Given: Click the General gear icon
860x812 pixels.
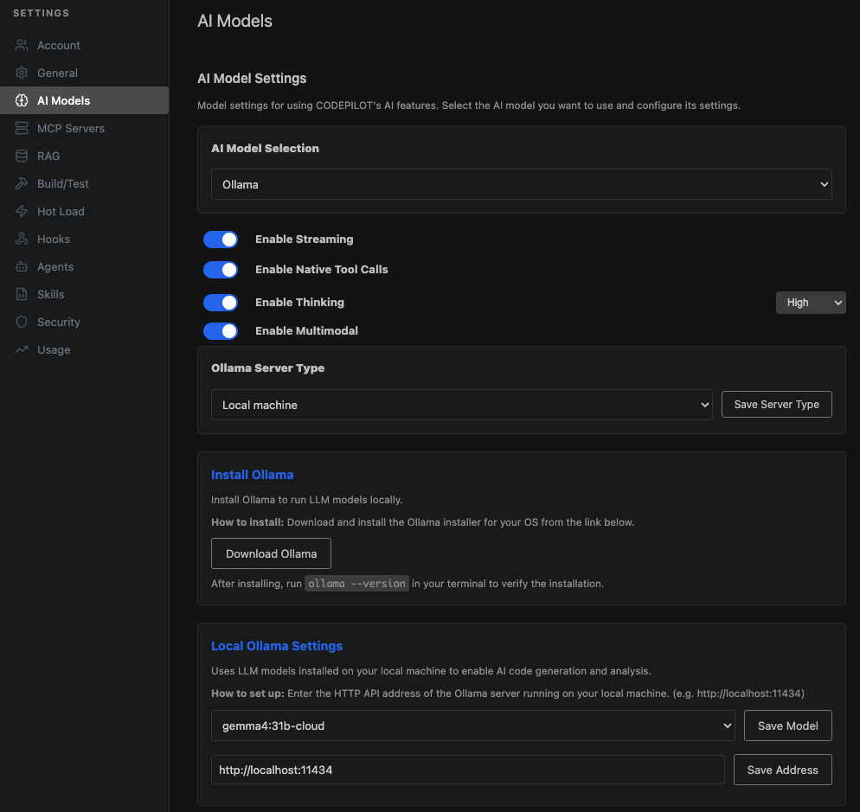Looking at the screenshot, I should (22, 73).
